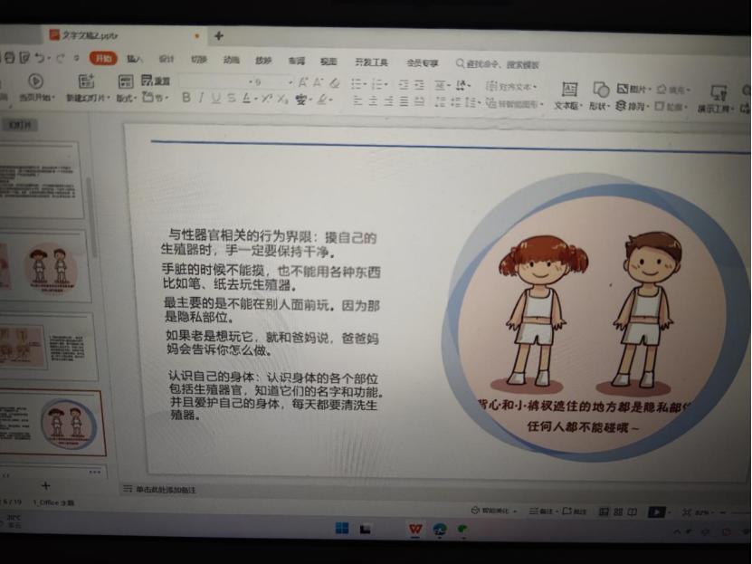Image resolution: width=752 pixels, height=564 pixels.
Task: Insert an image with the 图片 icon
Action: 622,87
